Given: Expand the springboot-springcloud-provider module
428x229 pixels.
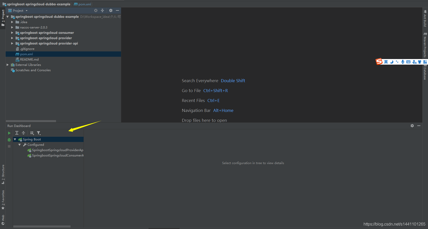Looking at the screenshot, I should click(12, 38).
